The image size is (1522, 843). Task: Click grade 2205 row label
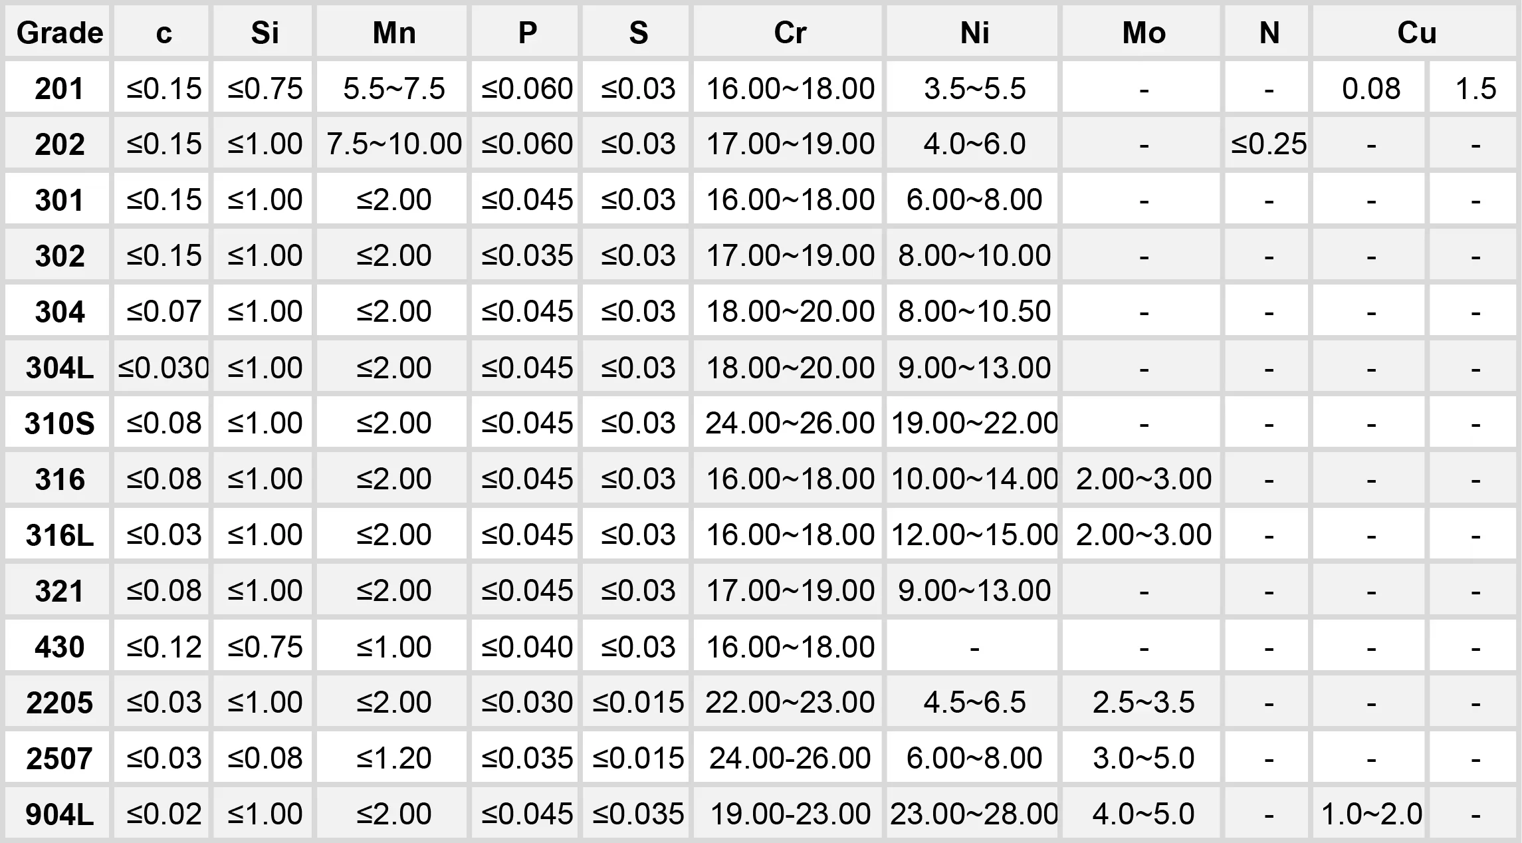click(x=59, y=703)
